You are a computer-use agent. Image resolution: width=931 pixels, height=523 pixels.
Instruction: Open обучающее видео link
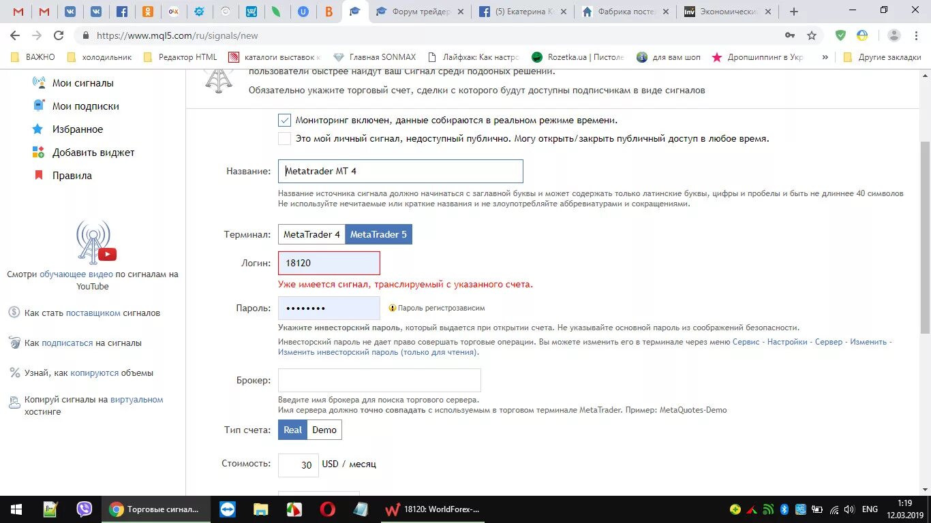(76, 274)
